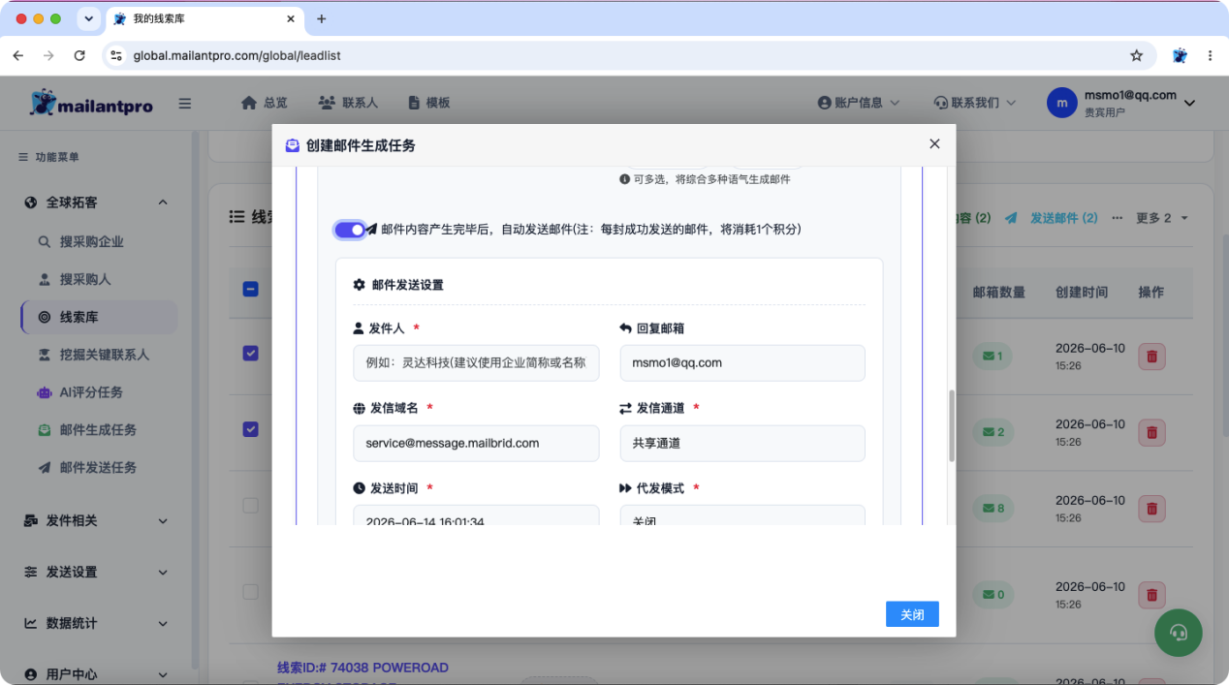Viewport: 1229px width, 685px height.
Task: Open the 更多 2 dropdown
Action: pyautogui.click(x=1162, y=218)
